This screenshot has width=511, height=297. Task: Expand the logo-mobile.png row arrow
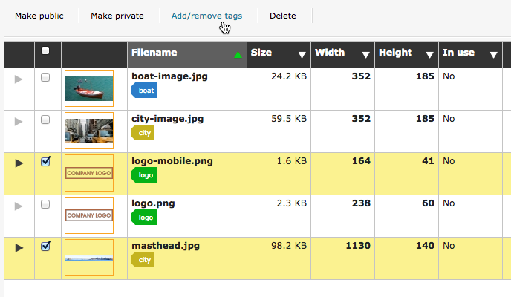click(19, 163)
